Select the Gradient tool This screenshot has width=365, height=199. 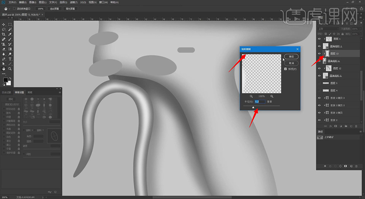click(x=10, y=49)
